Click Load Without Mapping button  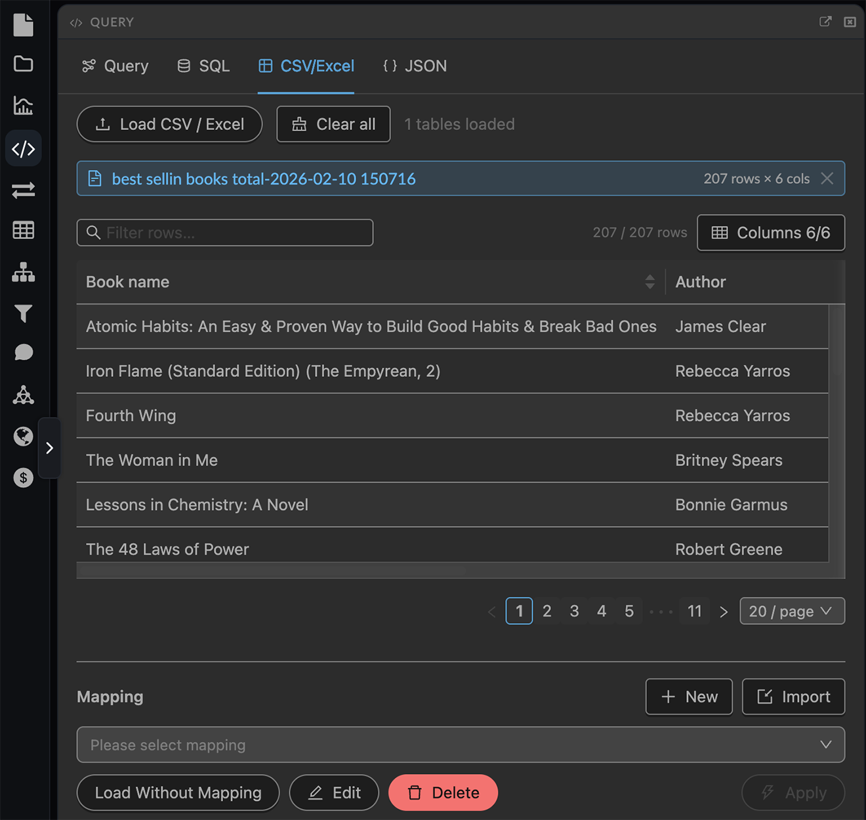178,792
